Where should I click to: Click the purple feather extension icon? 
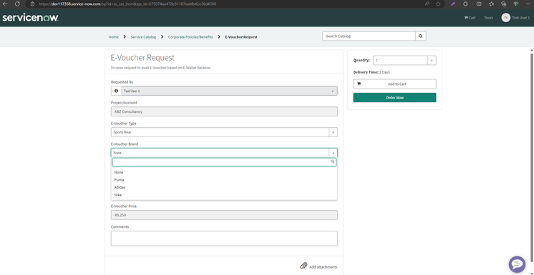(453, 4)
